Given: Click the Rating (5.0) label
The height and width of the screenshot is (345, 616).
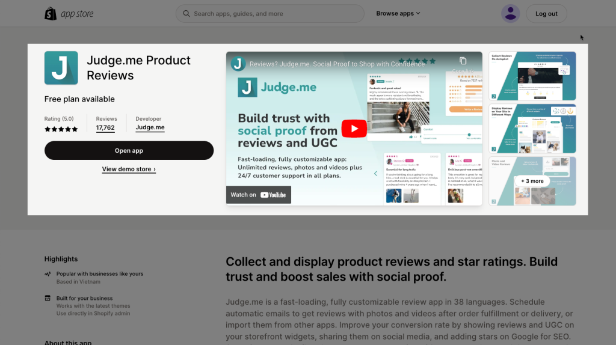Looking at the screenshot, I should [59, 118].
